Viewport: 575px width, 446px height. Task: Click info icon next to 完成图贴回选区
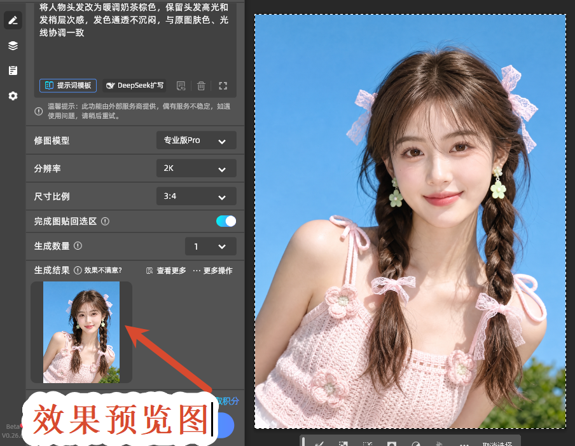pos(105,221)
